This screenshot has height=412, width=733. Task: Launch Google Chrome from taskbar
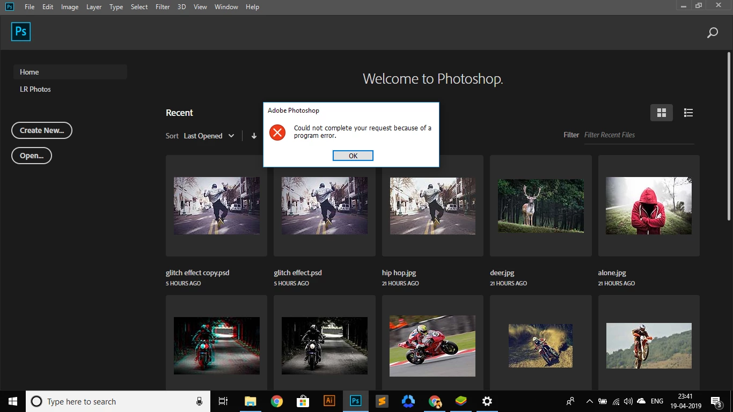click(x=276, y=401)
